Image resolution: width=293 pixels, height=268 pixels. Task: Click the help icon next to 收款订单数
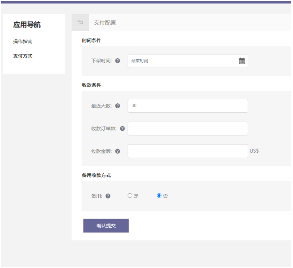pos(122,128)
